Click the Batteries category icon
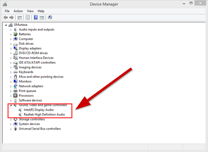 (16, 34)
